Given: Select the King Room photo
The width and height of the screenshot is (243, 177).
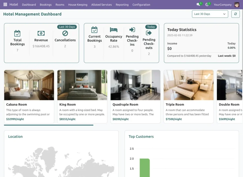Looking at the screenshot, I should click(82, 85).
